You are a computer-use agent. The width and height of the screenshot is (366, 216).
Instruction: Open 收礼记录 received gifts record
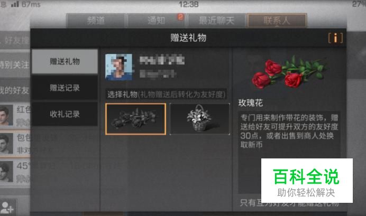(x=65, y=114)
